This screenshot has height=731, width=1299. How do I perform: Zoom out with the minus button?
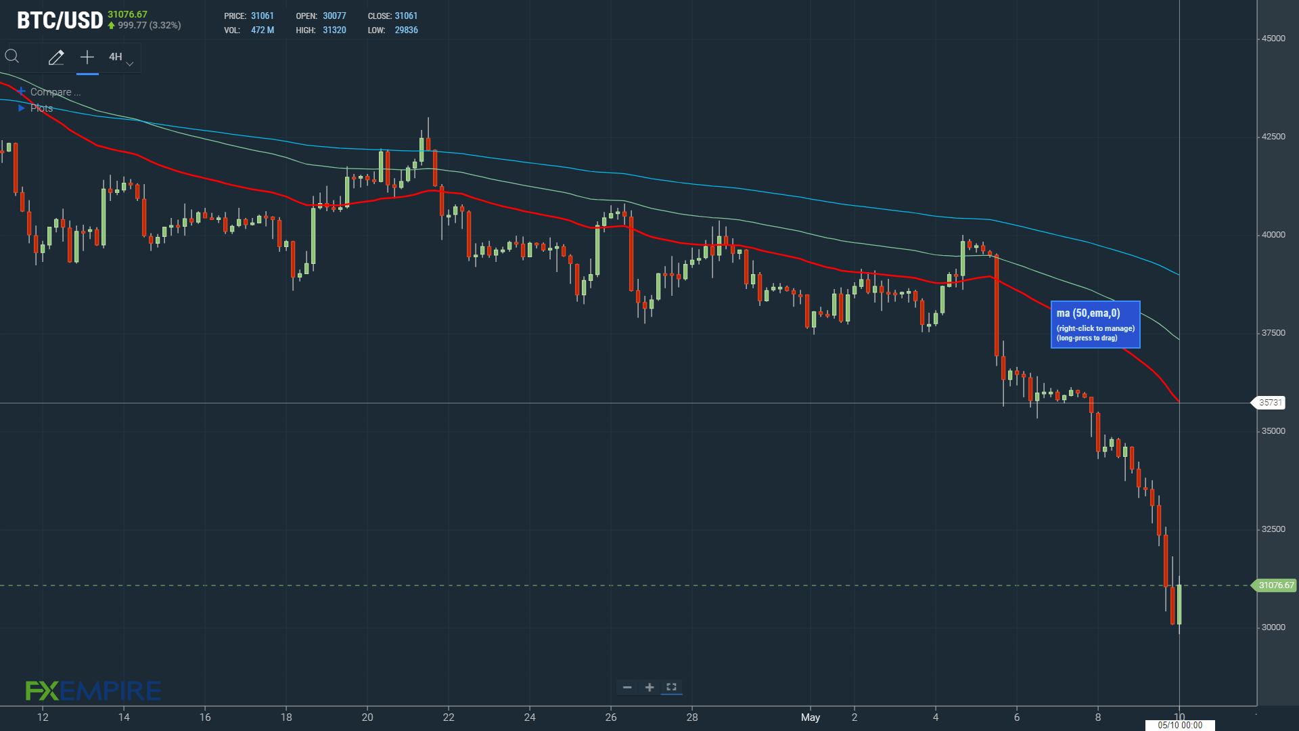(627, 687)
